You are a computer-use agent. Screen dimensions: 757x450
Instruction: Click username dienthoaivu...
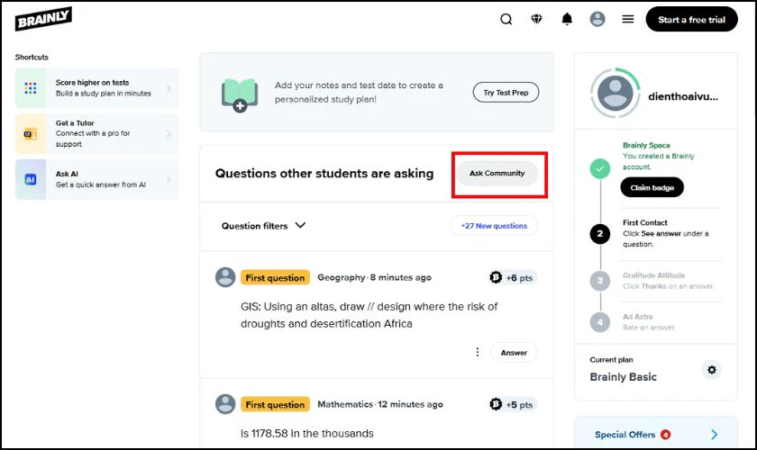[x=683, y=96]
